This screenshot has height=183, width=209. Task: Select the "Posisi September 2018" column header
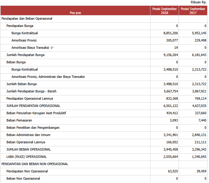click(164, 11)
